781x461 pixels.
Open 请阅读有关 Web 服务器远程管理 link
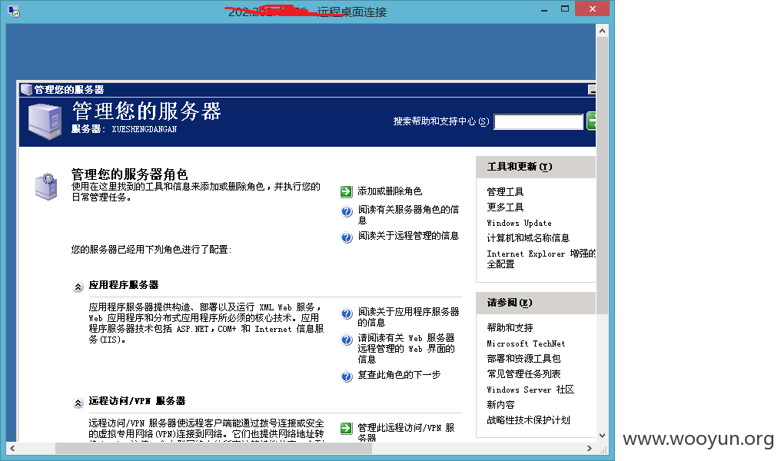[406, 349]
